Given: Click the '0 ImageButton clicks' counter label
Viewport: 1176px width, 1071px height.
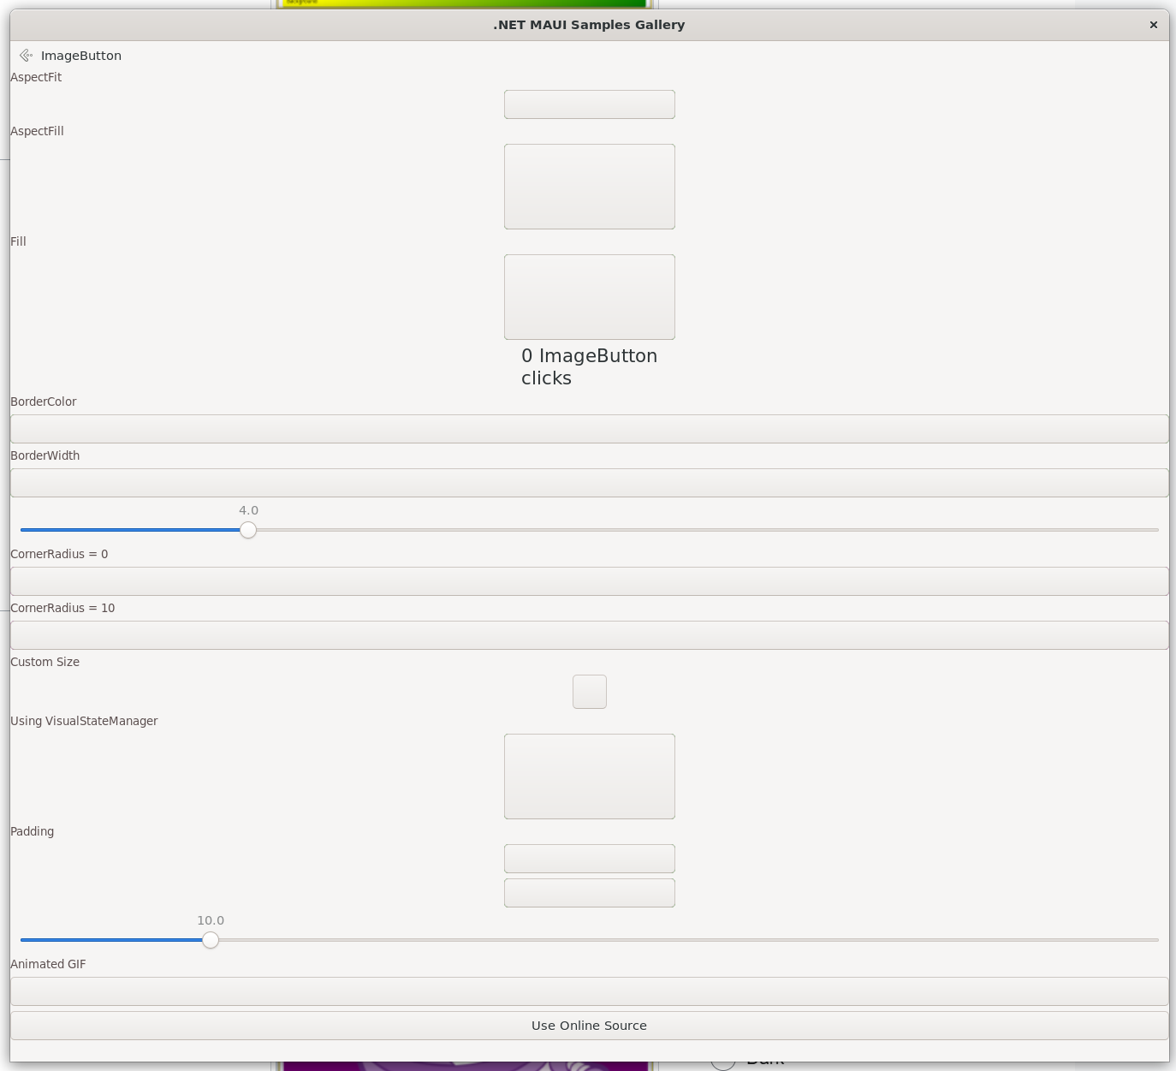Looking at the screenshot, I should click(589, 367).
